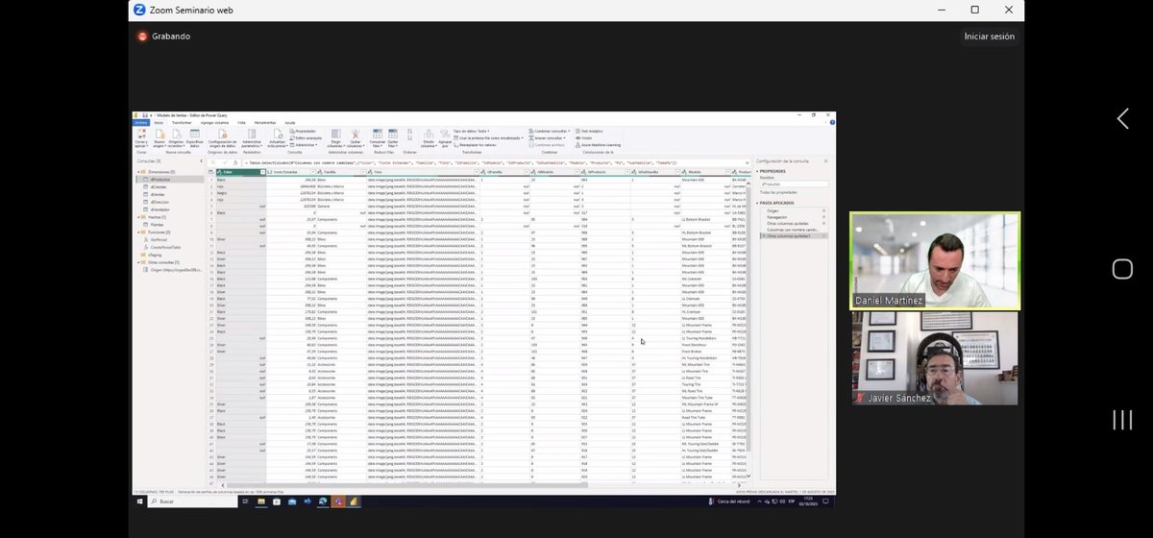Click the Conservar filas icon

pyautogui.click(x=378, y=134)
